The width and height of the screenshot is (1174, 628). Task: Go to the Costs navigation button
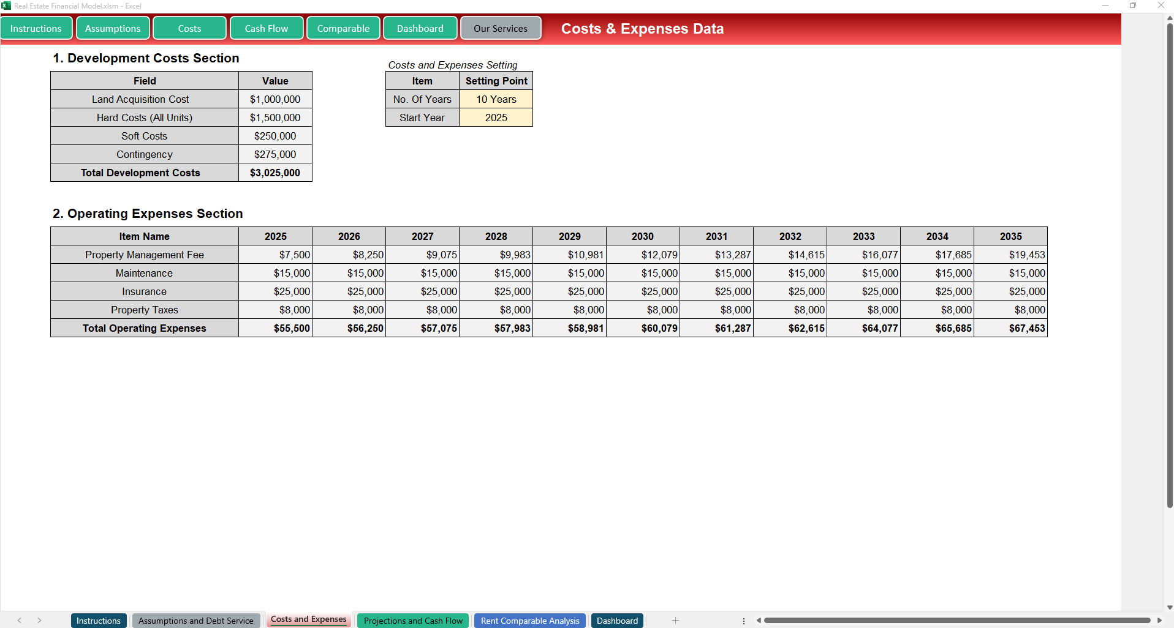pos(189,28)
